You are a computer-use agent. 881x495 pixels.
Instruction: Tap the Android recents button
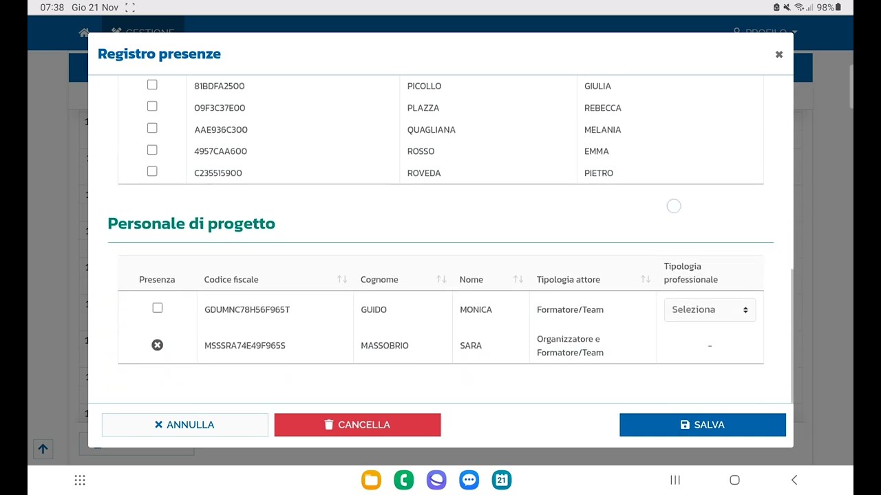coord(675,480)
